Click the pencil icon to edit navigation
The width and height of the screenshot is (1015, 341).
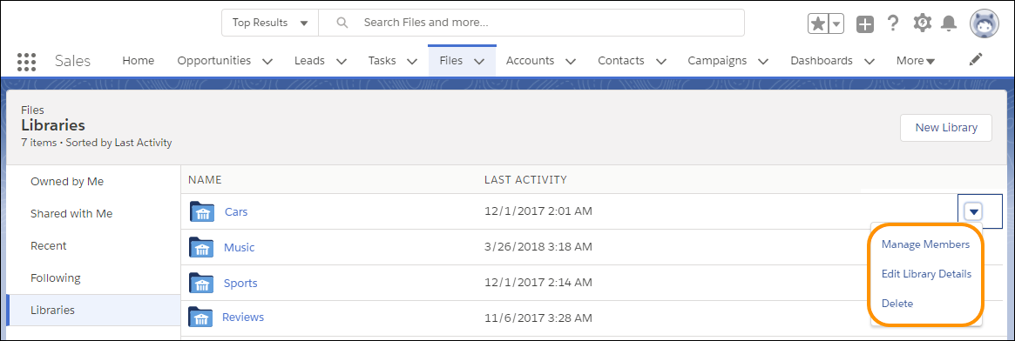click(976, 59)
